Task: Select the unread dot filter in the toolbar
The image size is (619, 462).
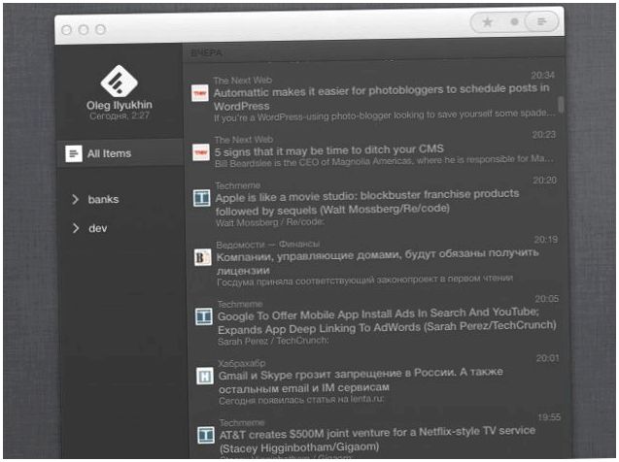Action: click(x=514, y=21)
